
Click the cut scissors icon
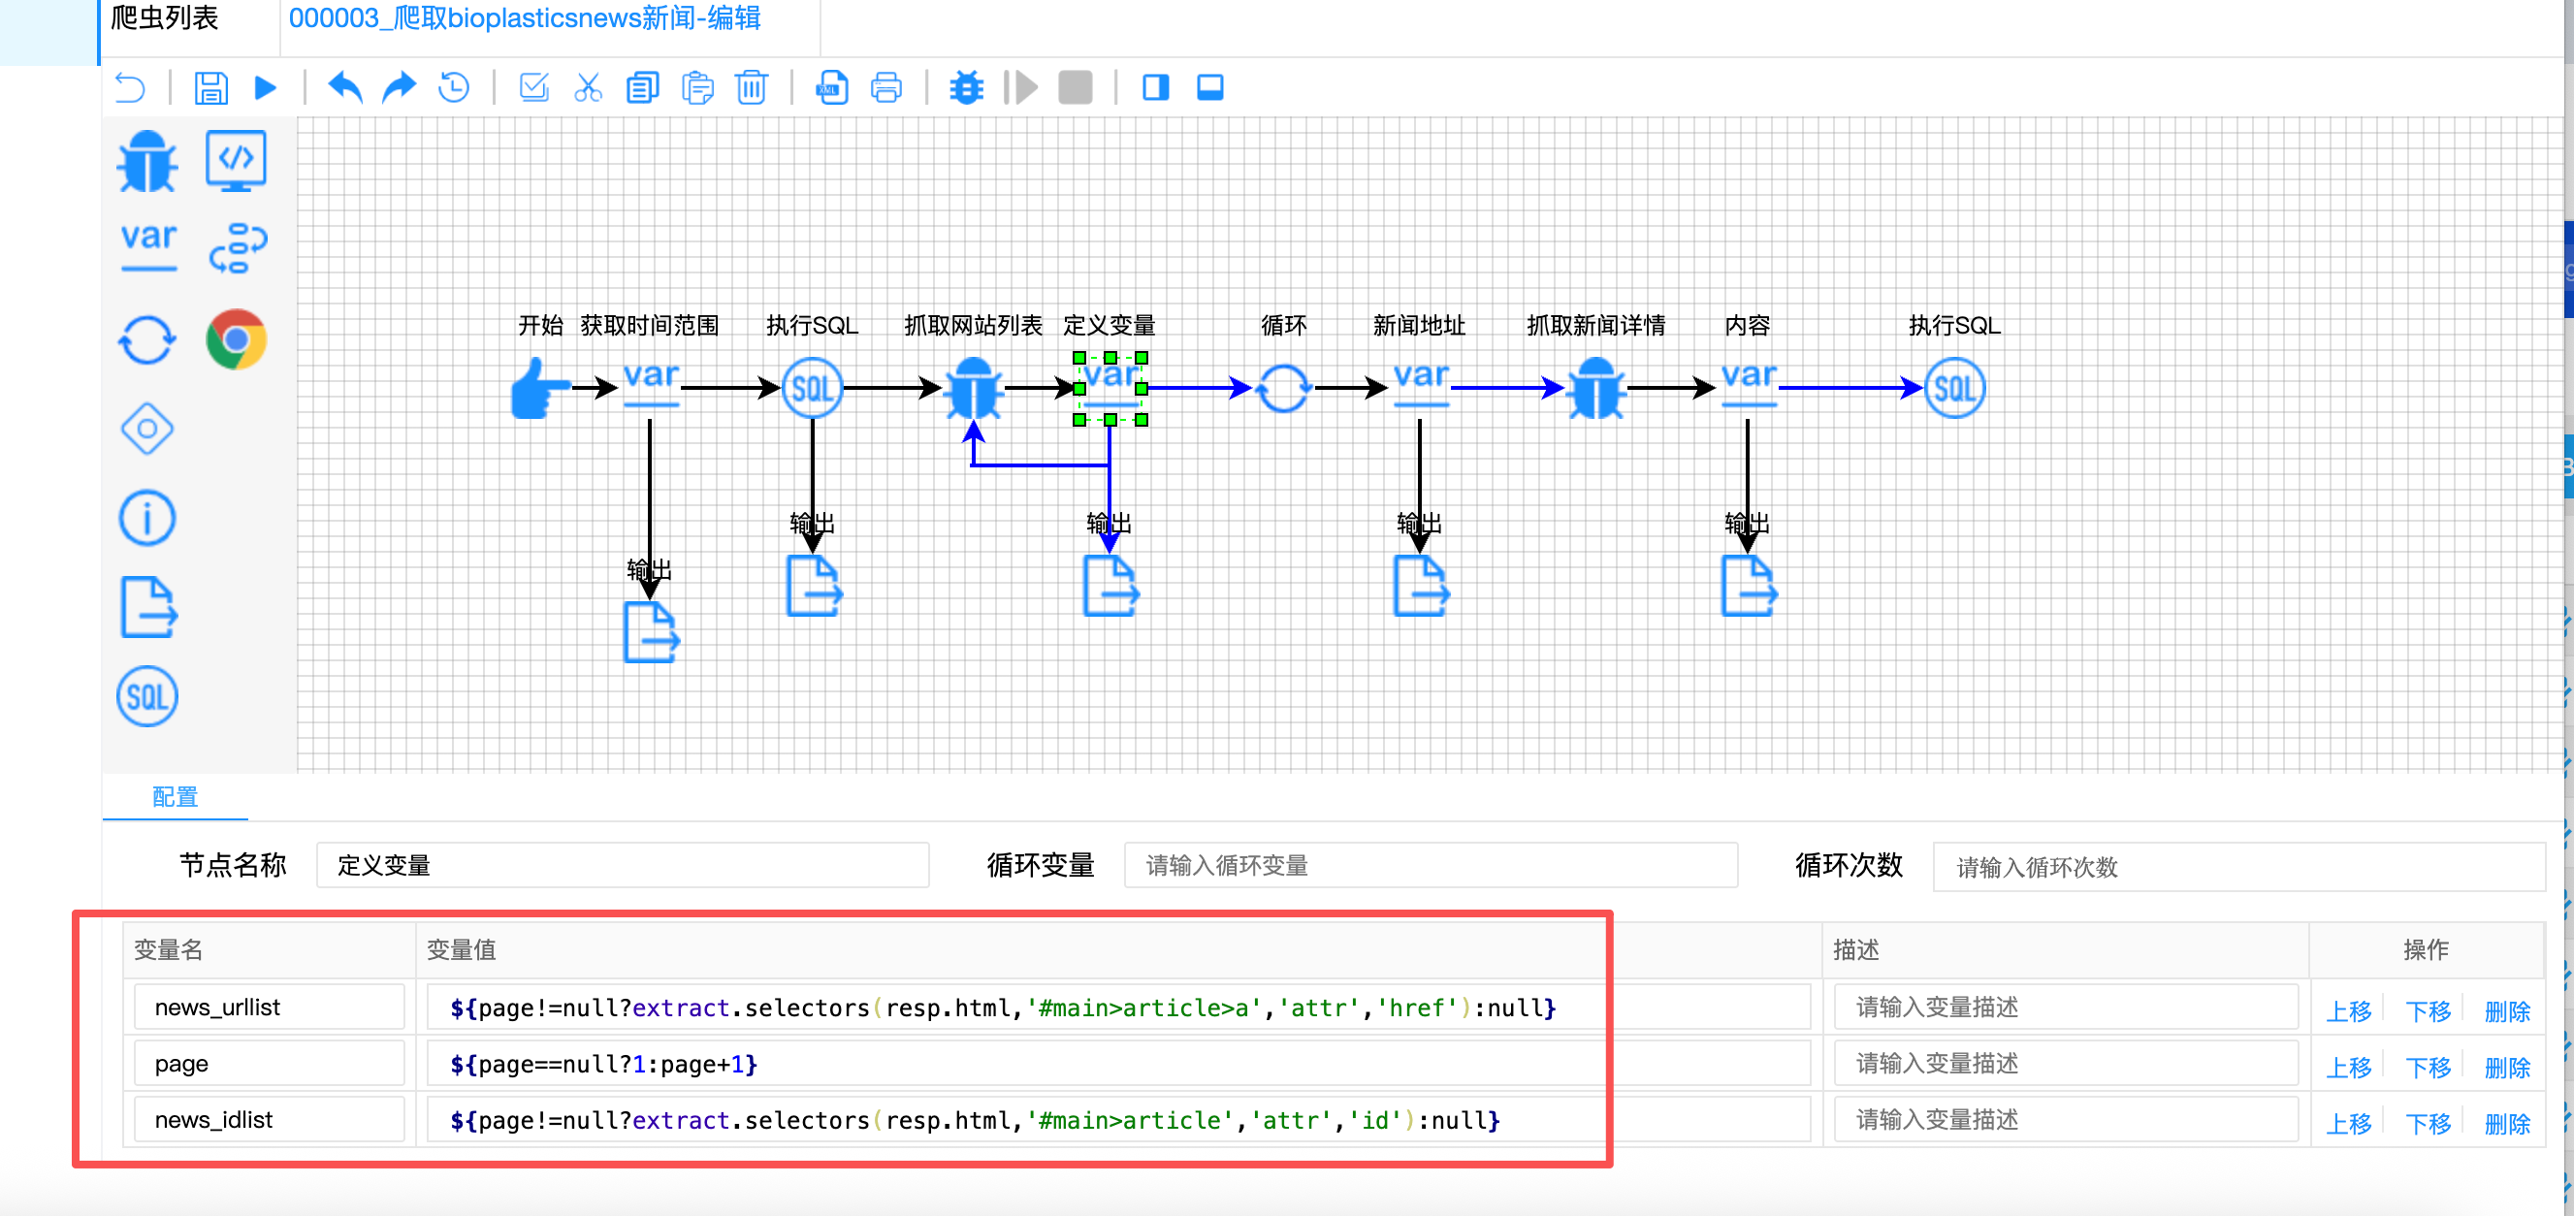[588, 88]
